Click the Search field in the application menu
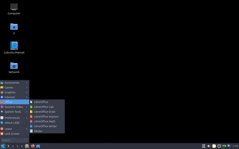This screenshot has height=149, width=239. [x=14, y=140]
